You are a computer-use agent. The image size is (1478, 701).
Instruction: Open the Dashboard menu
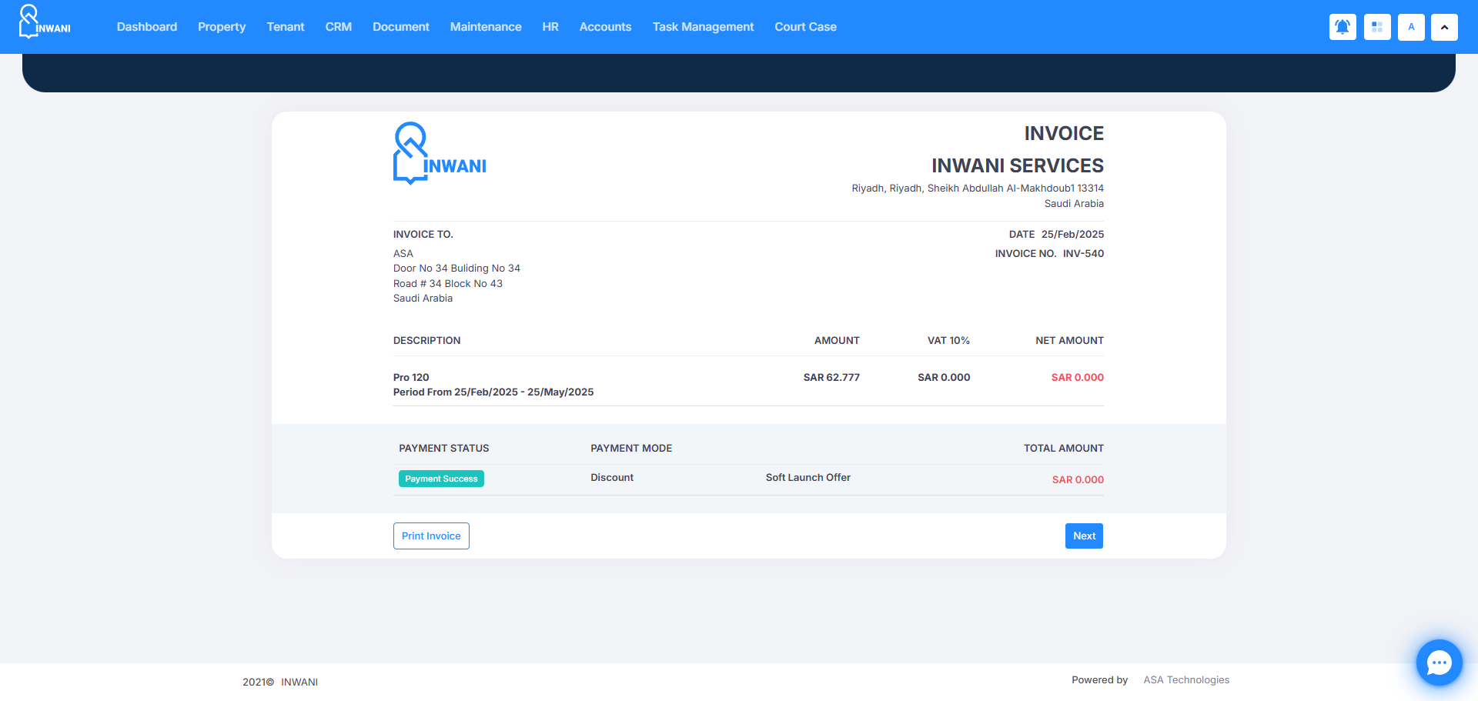pyautogui.click(x=147, y=27)
